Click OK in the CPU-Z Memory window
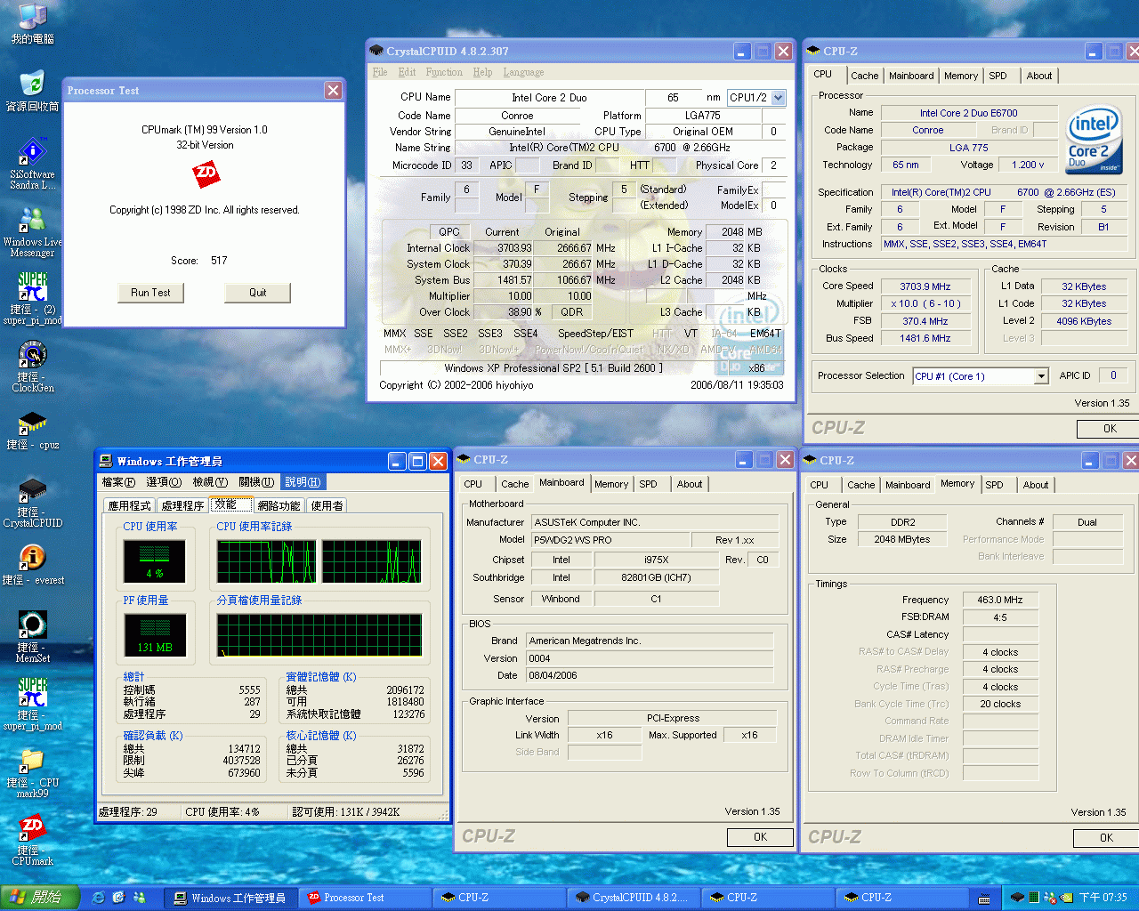1139x911 pixels. (1106, 838)
